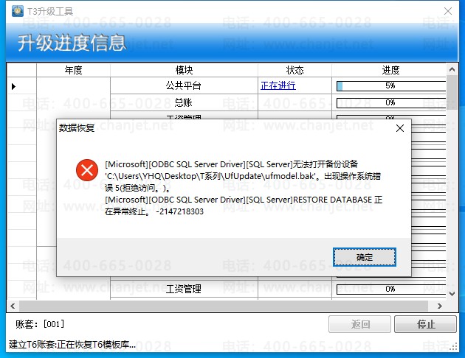This screenshot has width=465, height=358.
Task: Click the 停止 button
Action: pyautogui.click(x=426, y=324)
